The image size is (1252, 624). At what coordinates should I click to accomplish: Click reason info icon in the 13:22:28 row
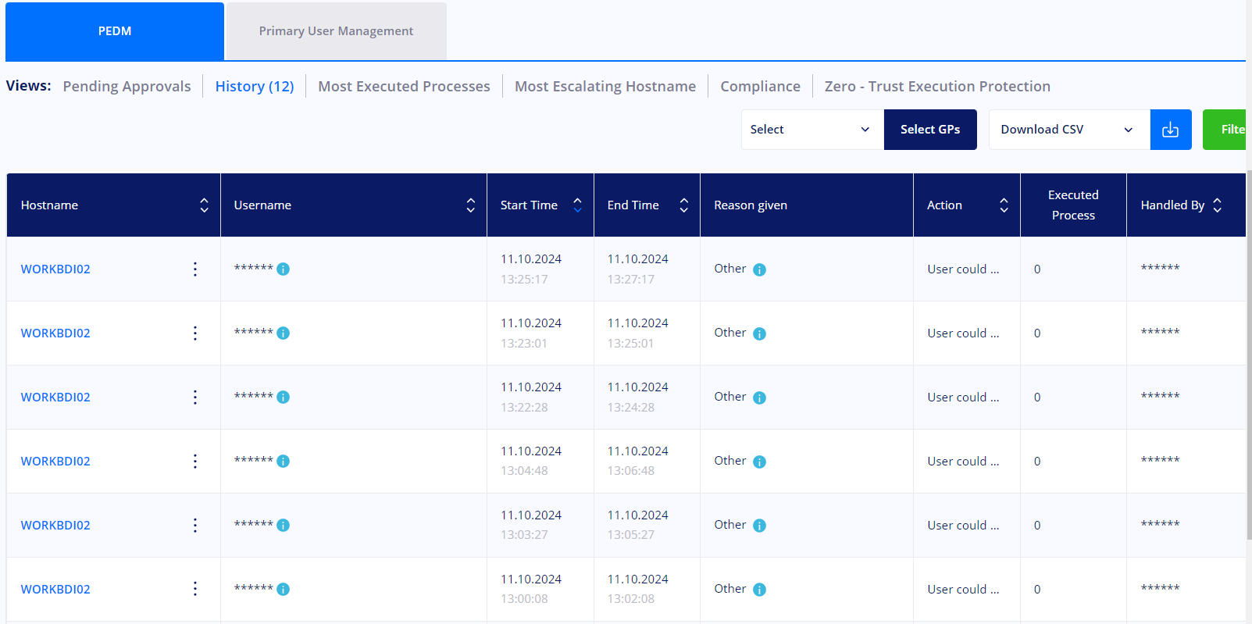(759, 398)
